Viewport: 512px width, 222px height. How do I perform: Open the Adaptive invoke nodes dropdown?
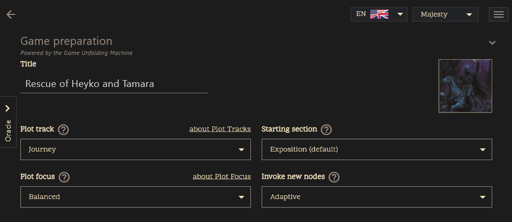pos(377,197)
